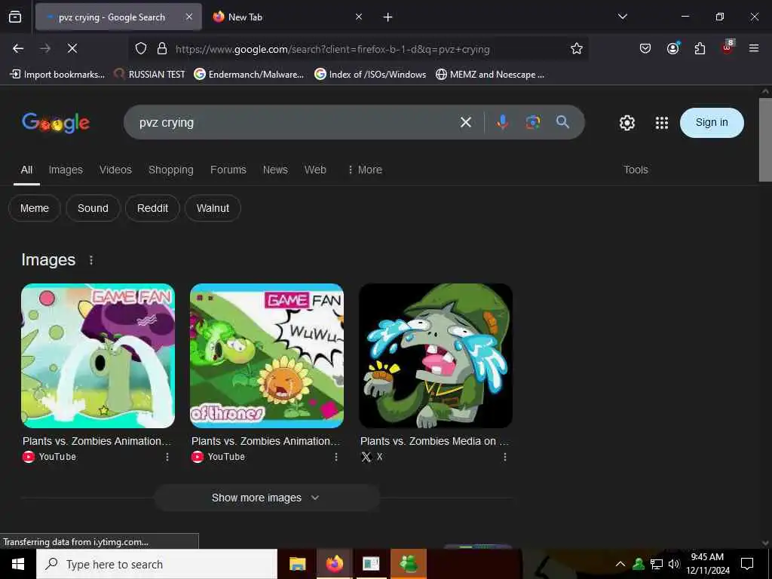772x579 pixels.
Task: Bookmark this page with star icon
Action: click(577, 49)
